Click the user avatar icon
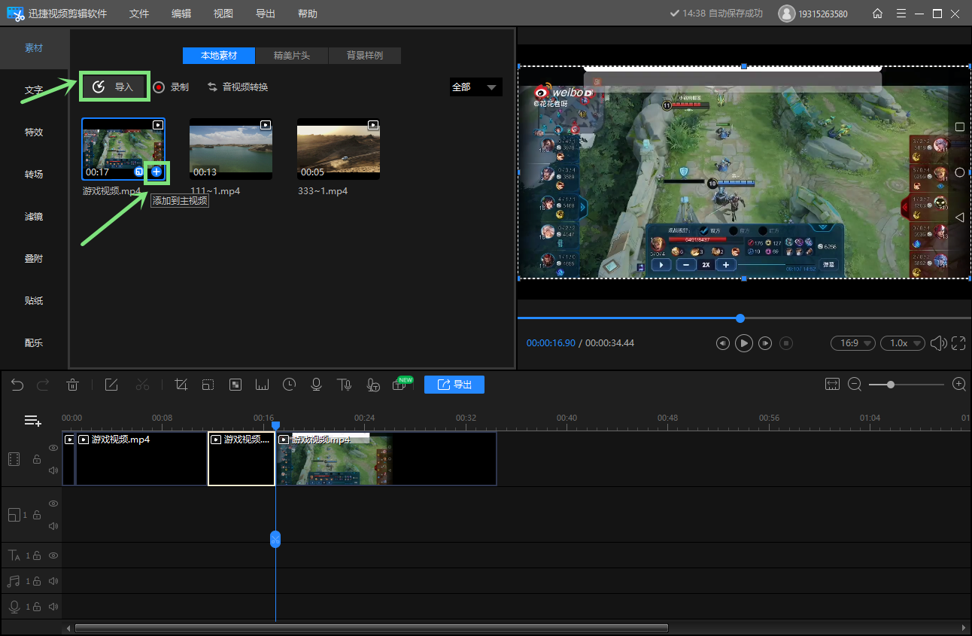Image resolution: width=972 pixels, height=636 pixels. 786,14
